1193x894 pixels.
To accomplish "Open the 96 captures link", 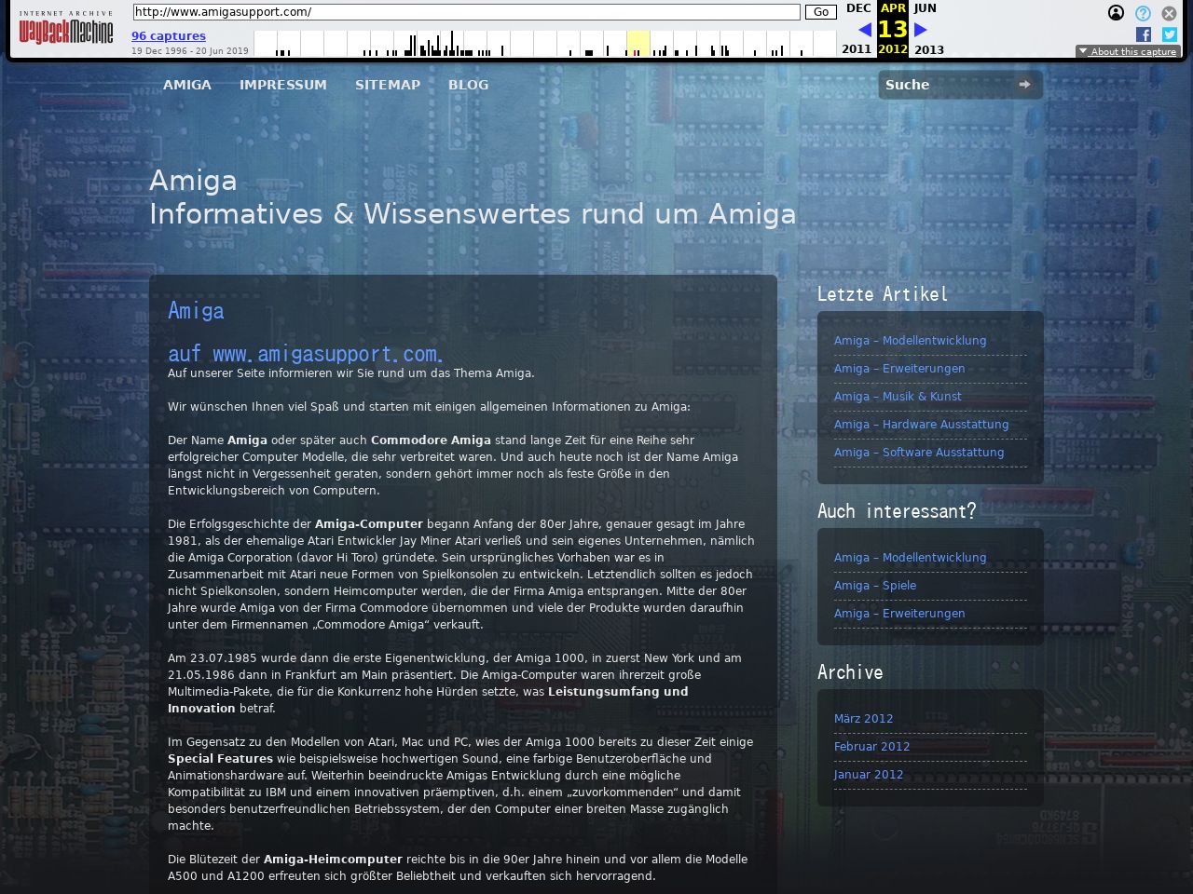I will pyautogui.click(x=169, y=36).
